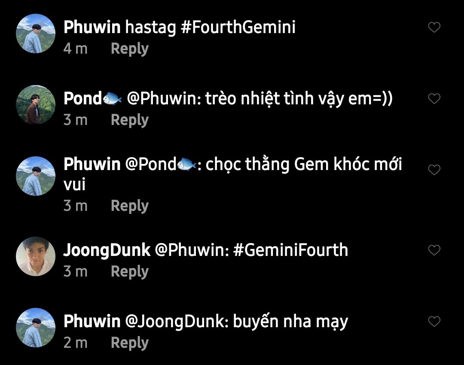464x365 pixels.
Task: Tap JoongDunk's username
Action: point(107,250)
